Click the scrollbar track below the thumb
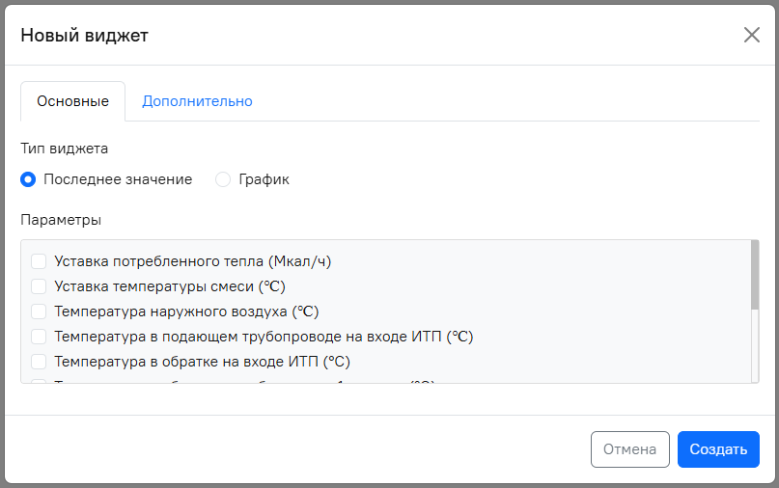779x488 pixels. click(x=754, y=347)
